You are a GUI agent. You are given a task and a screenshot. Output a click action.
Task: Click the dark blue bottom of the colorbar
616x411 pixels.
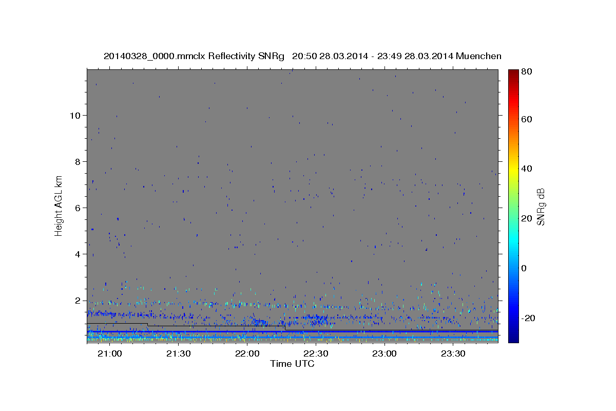tap(513, 337)
